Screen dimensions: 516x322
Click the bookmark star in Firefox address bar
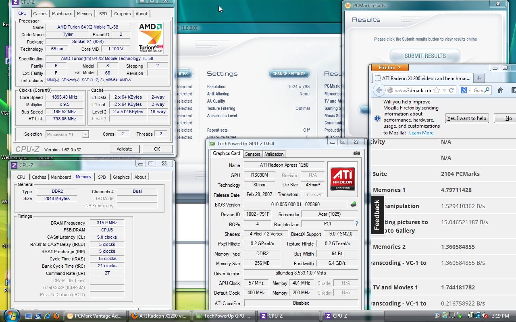[x=437, y=90]
